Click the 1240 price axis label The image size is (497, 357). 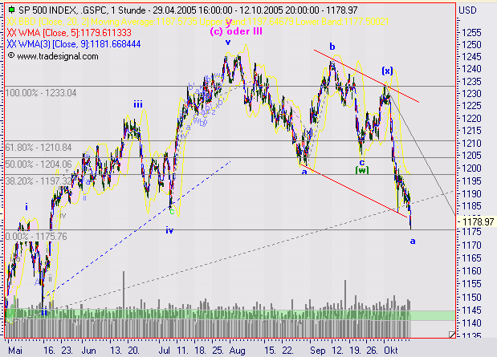click(x=471, y=69)
